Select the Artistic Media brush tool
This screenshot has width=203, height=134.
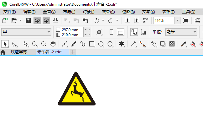coord(74,44)
